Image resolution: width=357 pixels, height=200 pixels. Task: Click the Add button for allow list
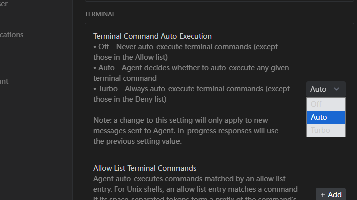point(331,195)
